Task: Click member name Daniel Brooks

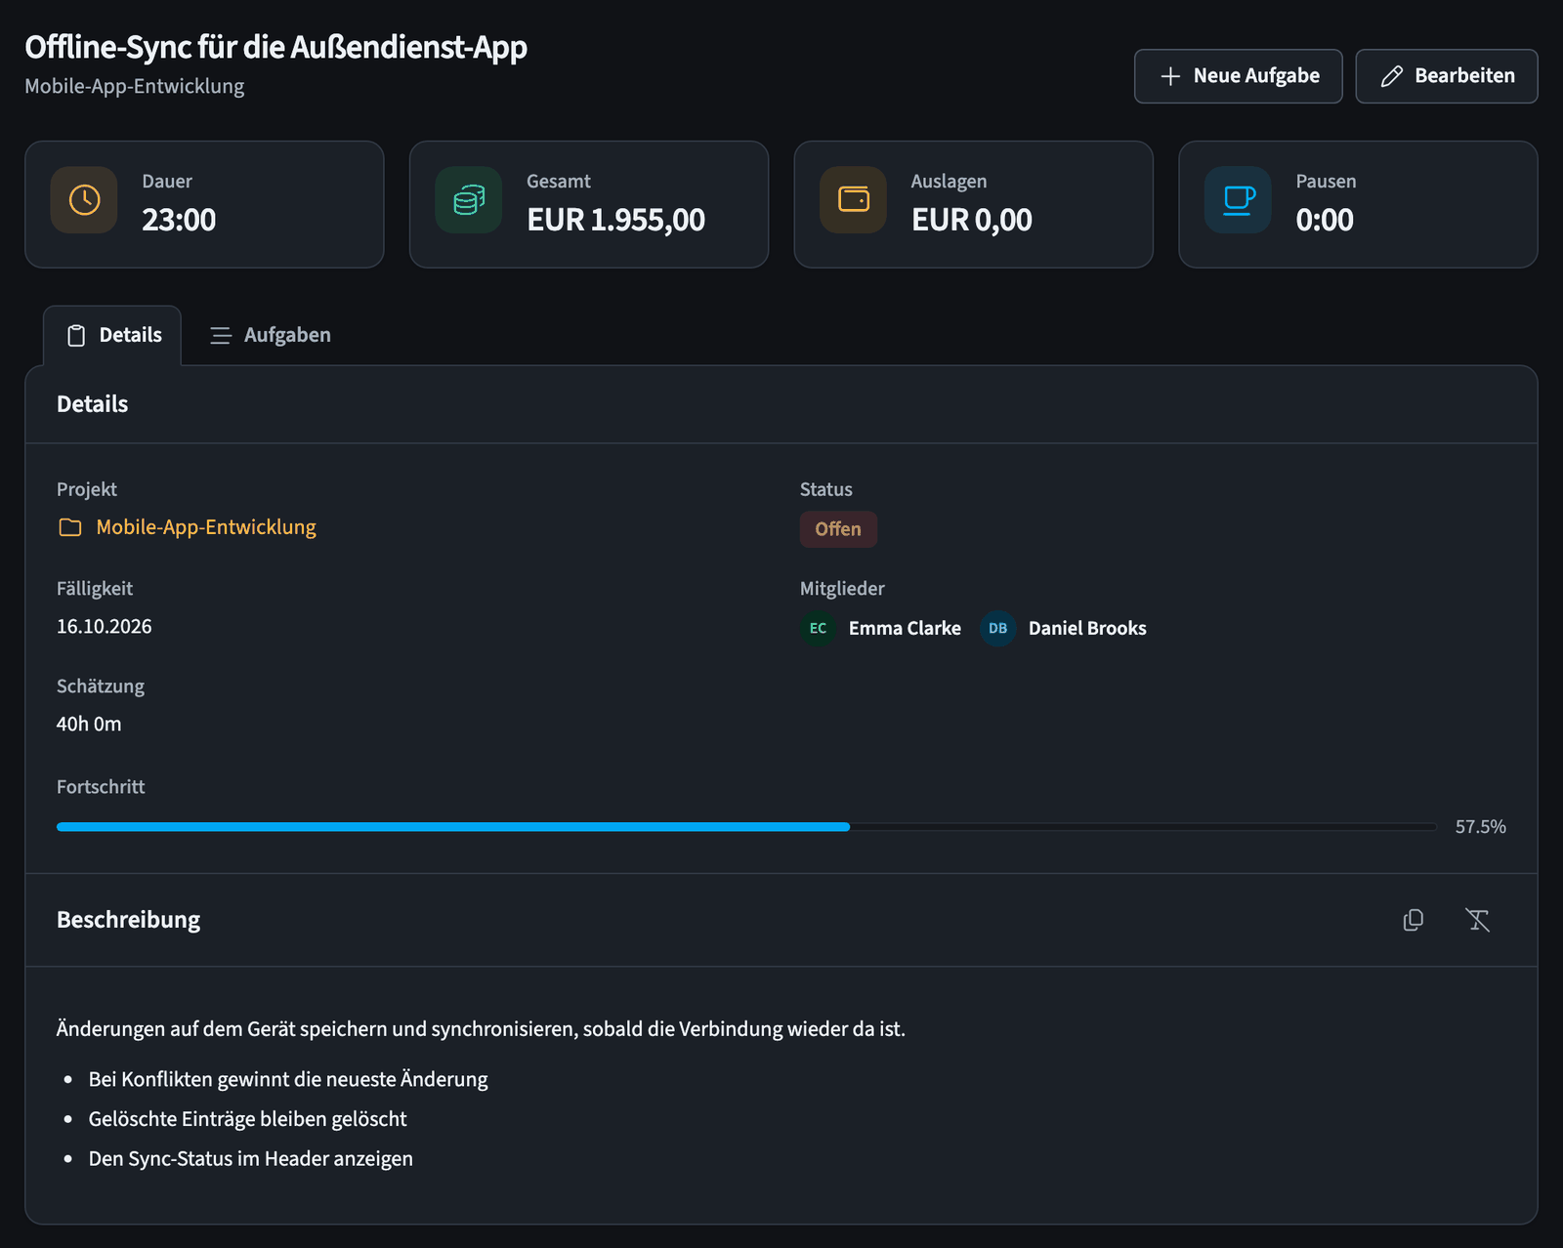Action: click(1087, 629)
